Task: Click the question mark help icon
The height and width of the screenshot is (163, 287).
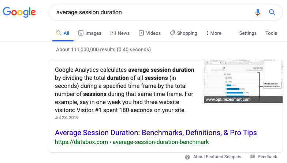Action: [x=187, y=157]
